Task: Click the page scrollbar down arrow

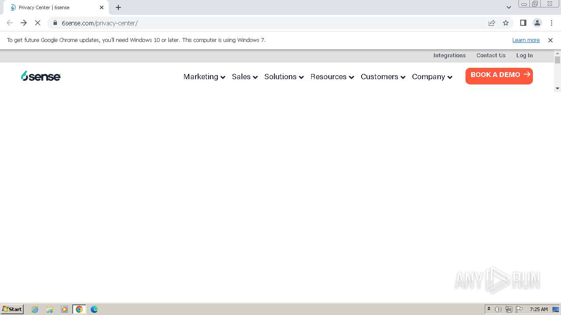Action: pyautogui.click(x=557, y=88)
